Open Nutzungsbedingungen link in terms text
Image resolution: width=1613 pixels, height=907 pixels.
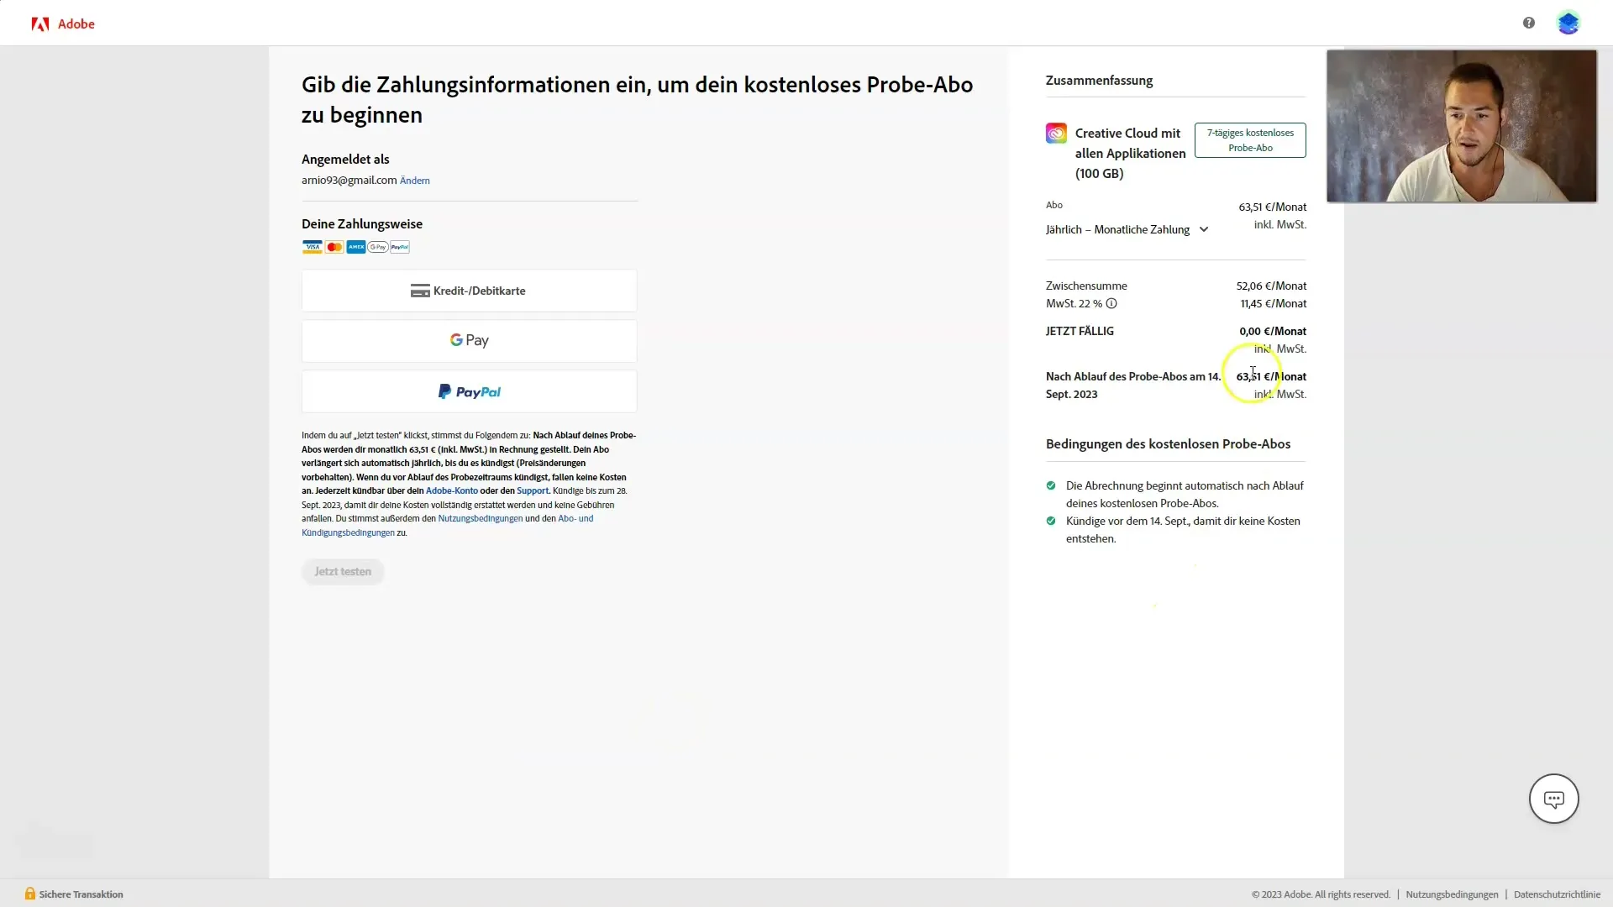(481, 518)
